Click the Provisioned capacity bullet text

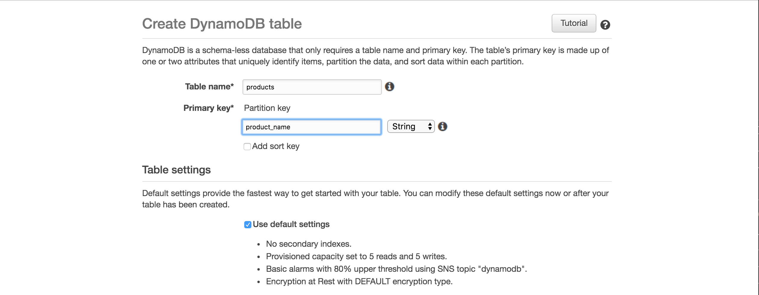point(356,257)
